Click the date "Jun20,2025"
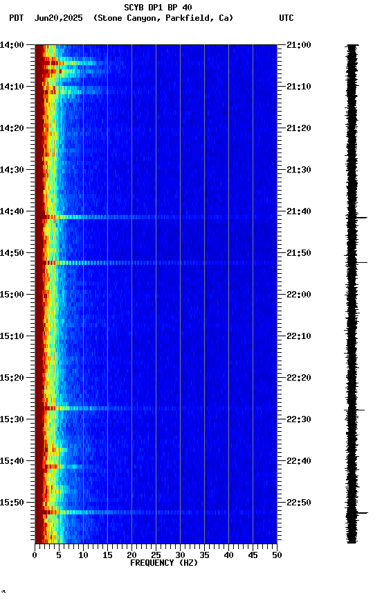The image size is (382, 599). click(58, 18)
